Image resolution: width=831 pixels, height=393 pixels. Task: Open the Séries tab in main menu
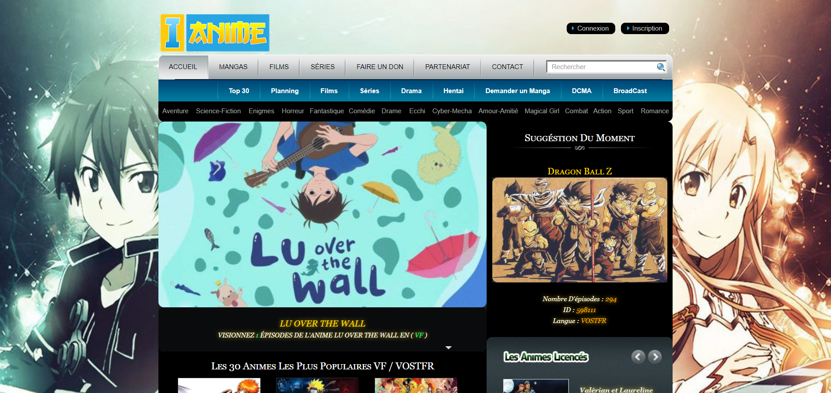(x=323, y=67)
